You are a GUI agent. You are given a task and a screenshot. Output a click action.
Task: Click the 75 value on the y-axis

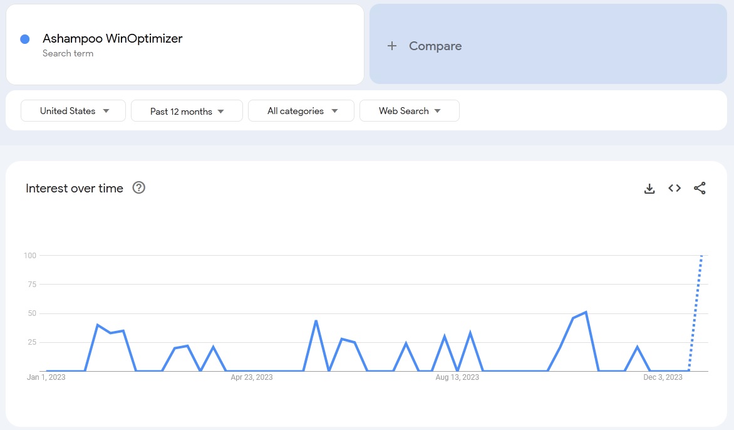coord(32,285)
